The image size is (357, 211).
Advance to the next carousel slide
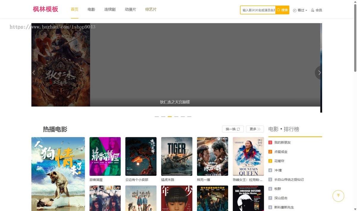tap(319, 73)
